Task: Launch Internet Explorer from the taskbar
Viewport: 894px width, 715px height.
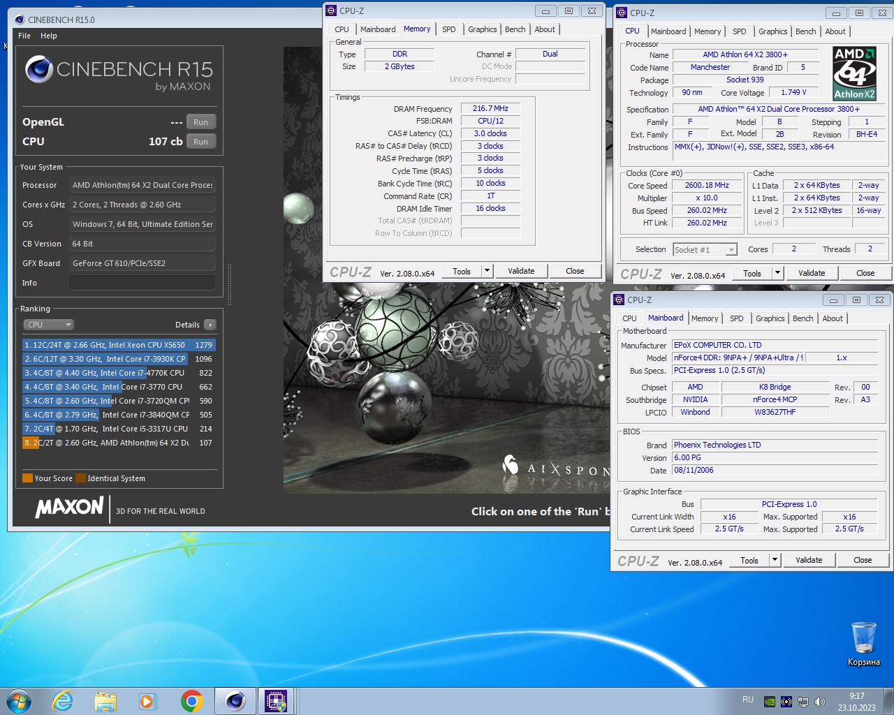Action: (63, 701)
